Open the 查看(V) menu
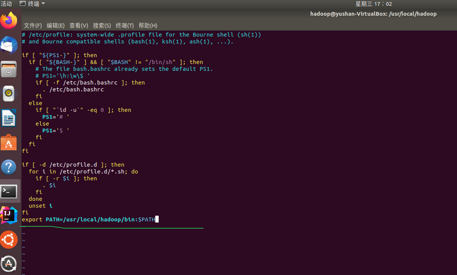 79,26
